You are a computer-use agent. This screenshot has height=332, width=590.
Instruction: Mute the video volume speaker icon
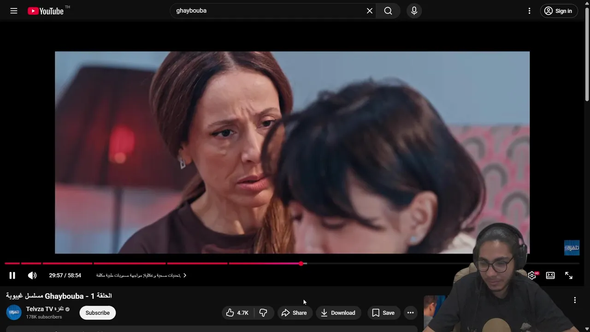32,275
